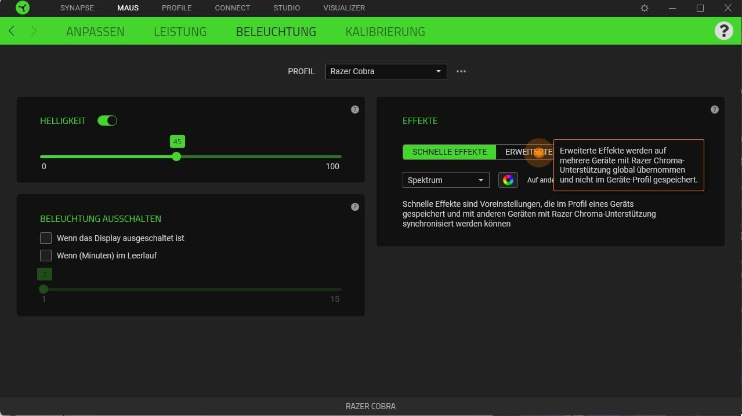Viewport: 742px width, 416px height.
Task: Maximize the Razer Synapse window
Action: pos(700,8)
